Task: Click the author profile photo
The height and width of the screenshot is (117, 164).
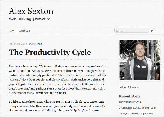Action: (140, 60)
